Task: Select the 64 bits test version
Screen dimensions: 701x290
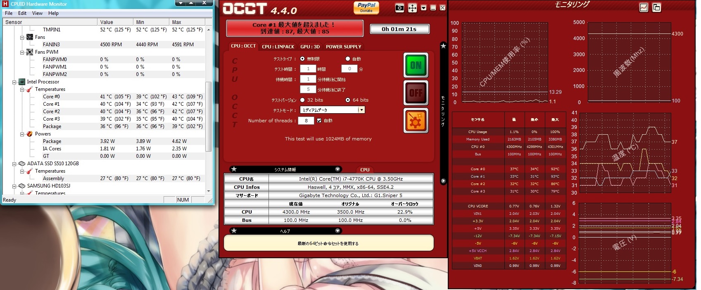Action: [348, 100]
